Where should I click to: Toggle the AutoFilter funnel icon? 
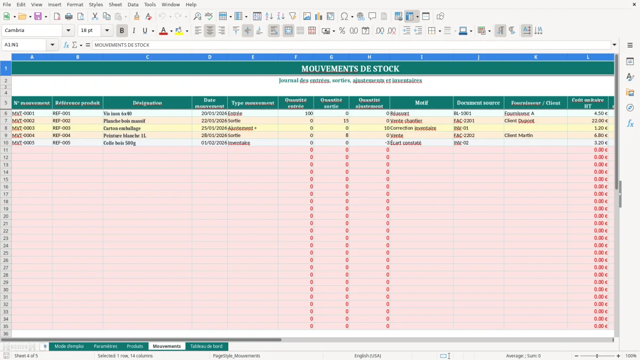coord(293,17)
